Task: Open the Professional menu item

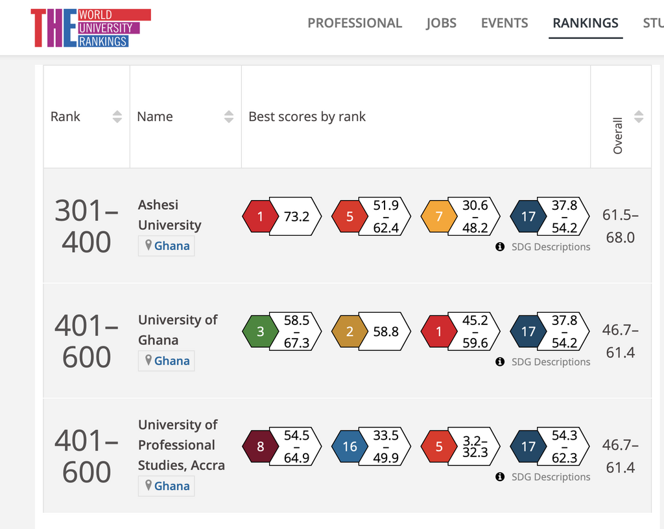Action: [x=355, y=23]
